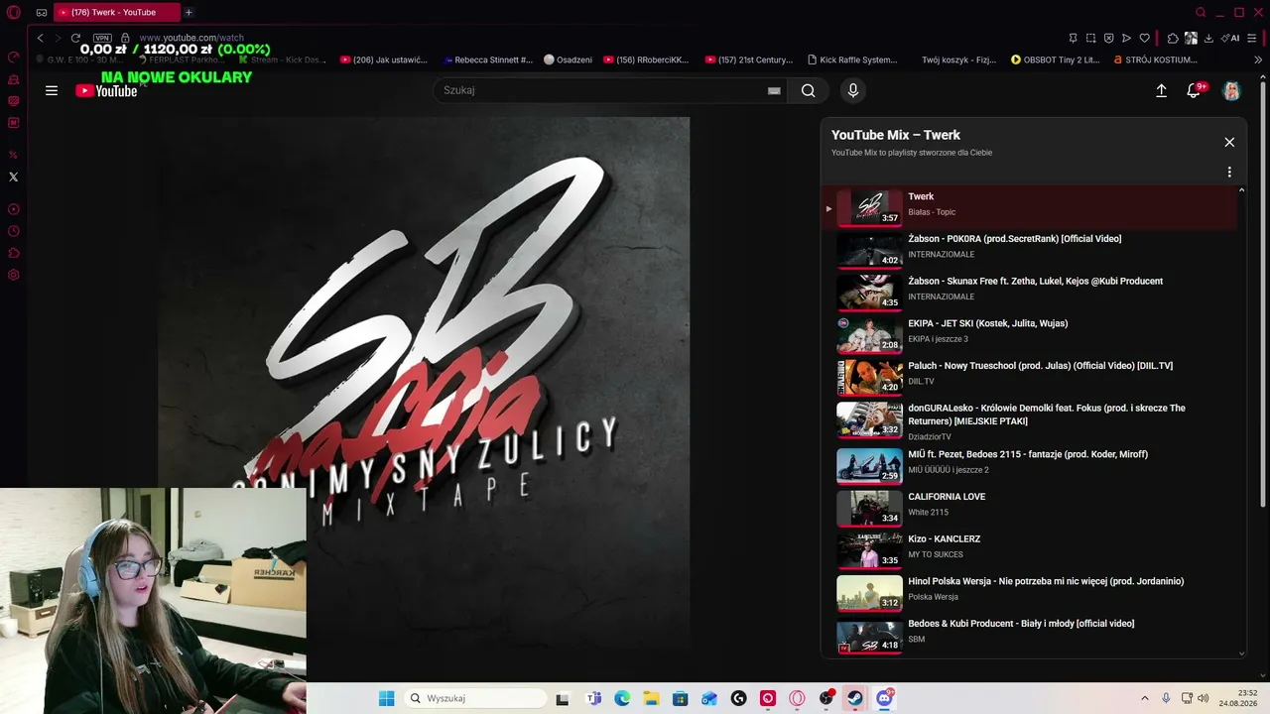Select donGURALesko Królowie Demolki item
This screenshot has height=714, width=1270.
pyautogui.click(x=1029, y=420)
